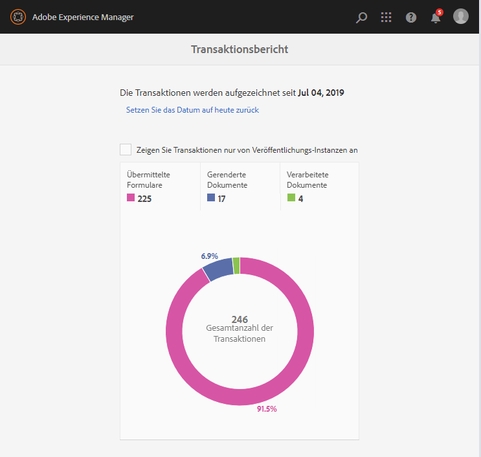Screen dimensions: 481x457
Task: Click the blue Gerenderte Dokumente legend swatch
Action: tap(211, 197)
